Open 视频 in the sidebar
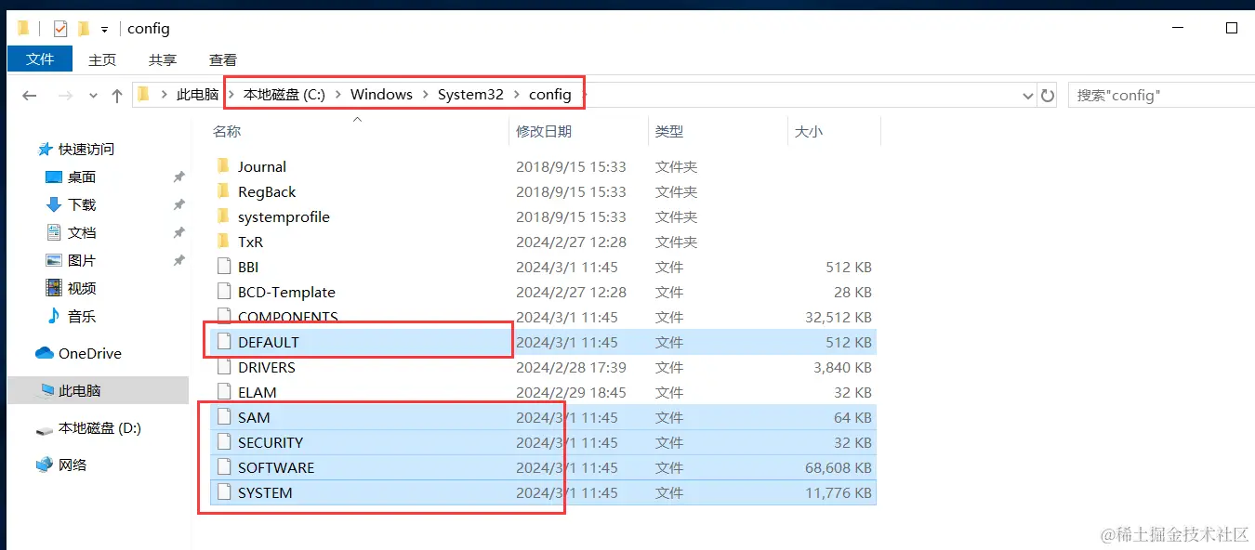The width and height of the screenshot is (1255, 550). 82,288
